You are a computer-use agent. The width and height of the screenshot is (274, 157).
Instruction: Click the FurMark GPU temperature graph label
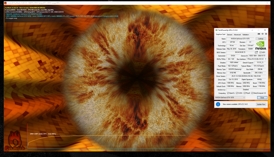click(43, 134)
